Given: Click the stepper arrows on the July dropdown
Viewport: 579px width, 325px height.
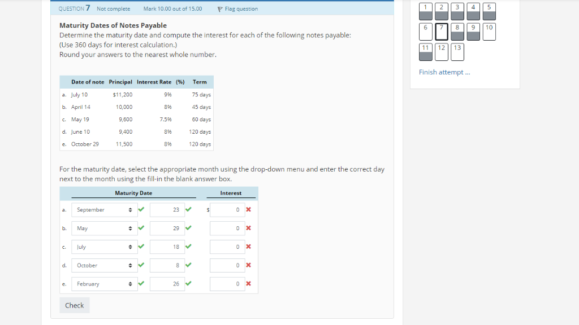Looking at the screenshot, I should (131, 247).
